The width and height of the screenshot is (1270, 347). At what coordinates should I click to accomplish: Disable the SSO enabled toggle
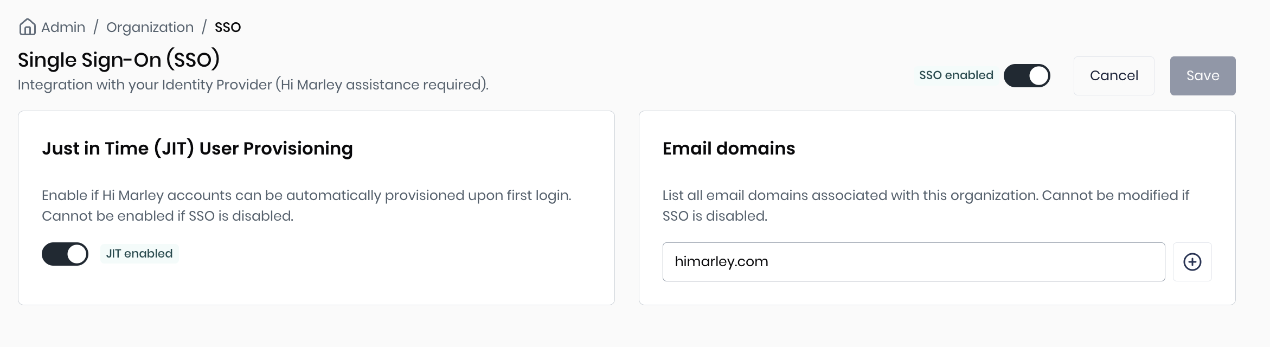coord(1027,76)
